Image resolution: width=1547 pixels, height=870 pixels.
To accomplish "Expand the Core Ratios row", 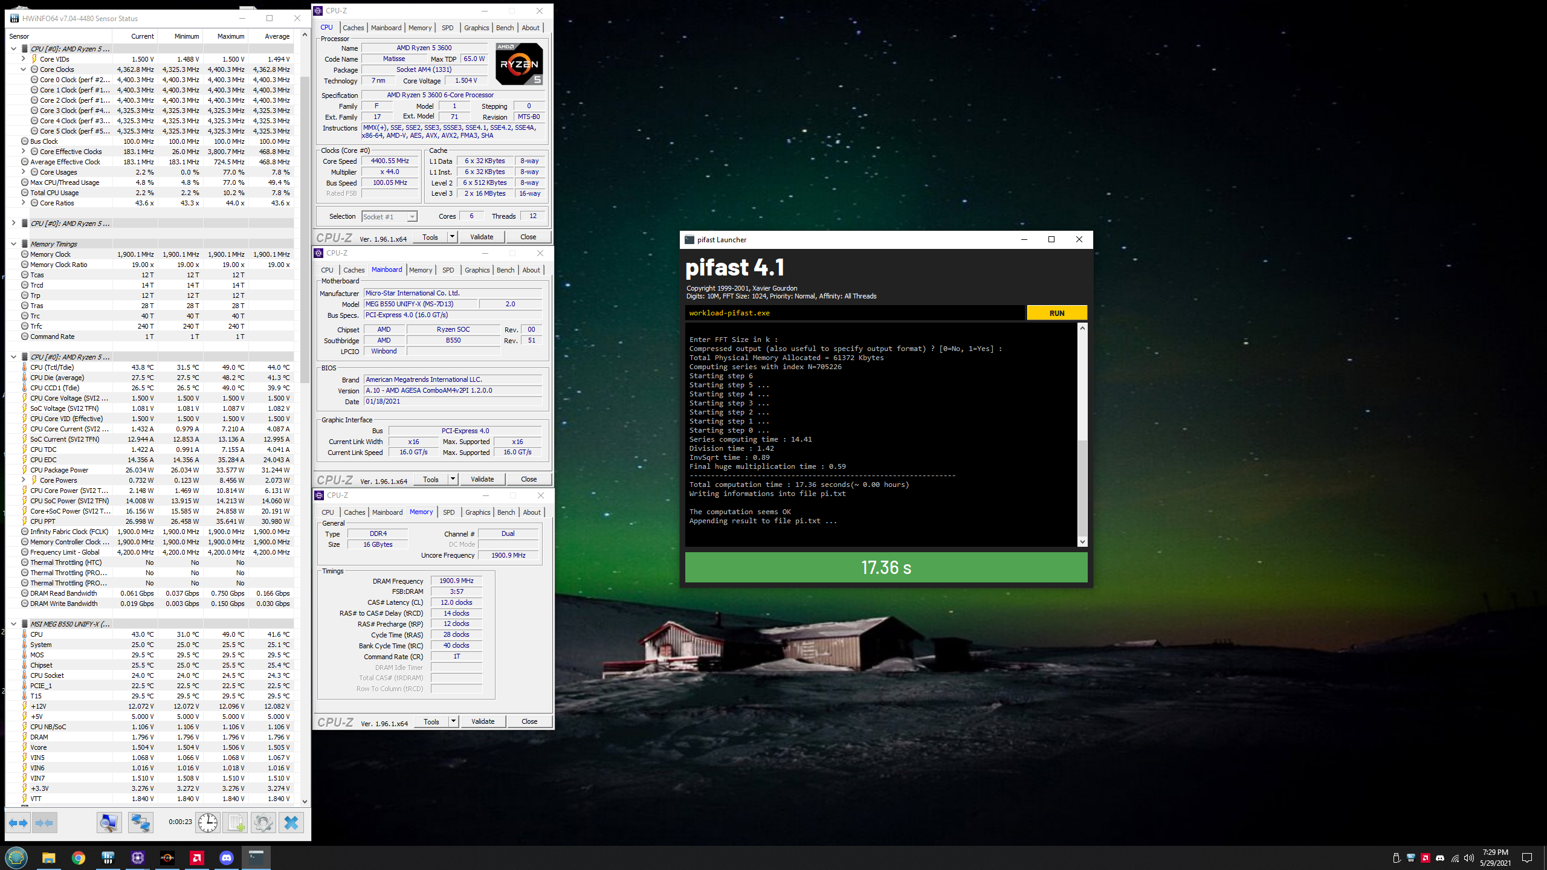I will point(24,203).
